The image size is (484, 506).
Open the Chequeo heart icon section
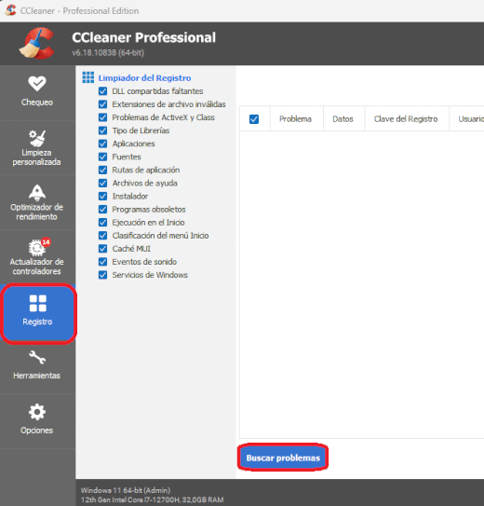[37, 83]
